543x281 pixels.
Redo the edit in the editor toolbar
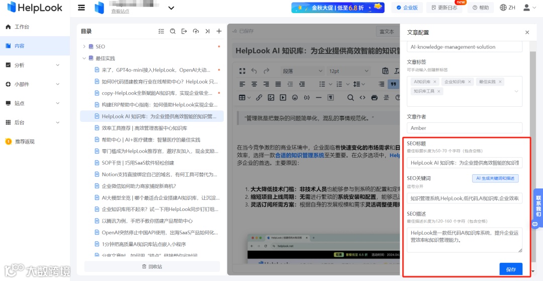[266, 71]
